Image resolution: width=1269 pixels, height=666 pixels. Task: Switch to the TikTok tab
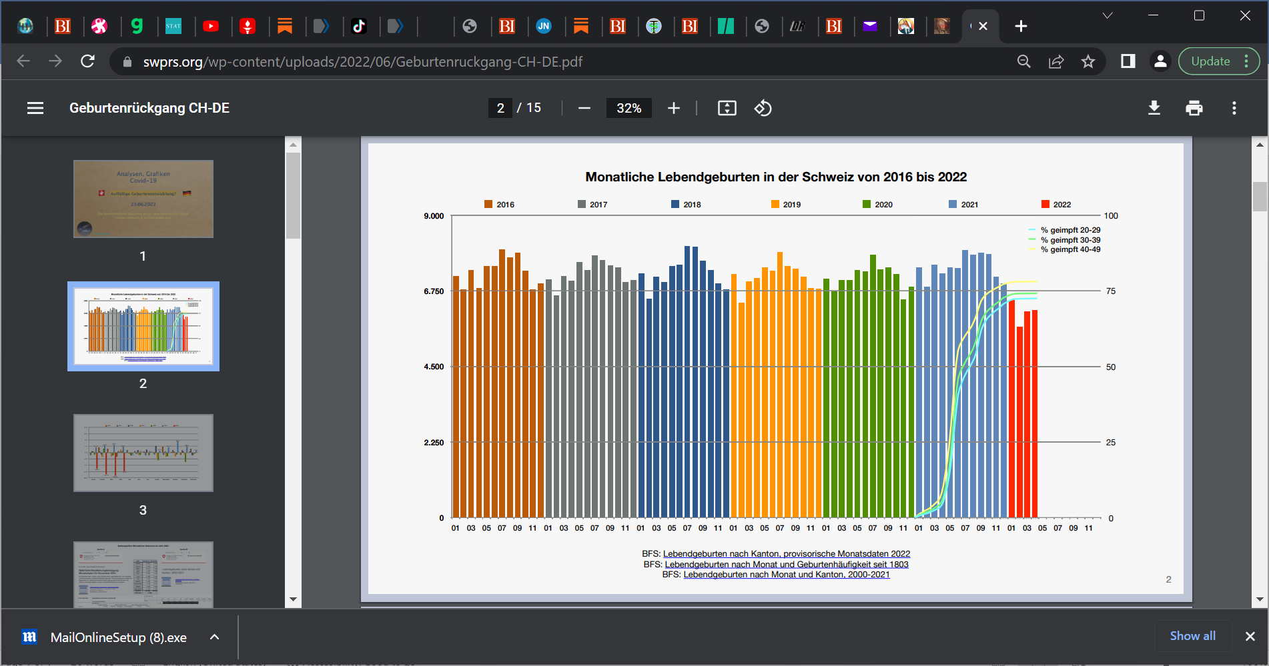pos(359,26)
